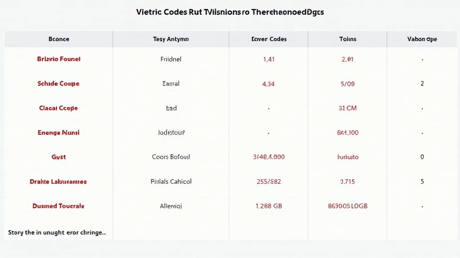The width and height of the screenshot is (460, 258).
Task: Open the Dusmed Toucrale entry
Action: click(x=58, y=206)
